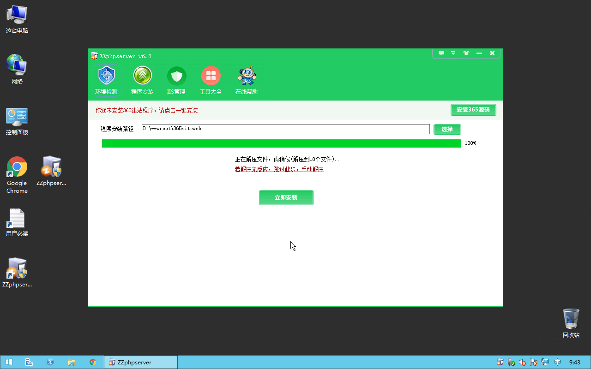The width and height of the screenshot is (591, 369).
Task: Click the green extraction progress bar
Action: click(282, 143)
